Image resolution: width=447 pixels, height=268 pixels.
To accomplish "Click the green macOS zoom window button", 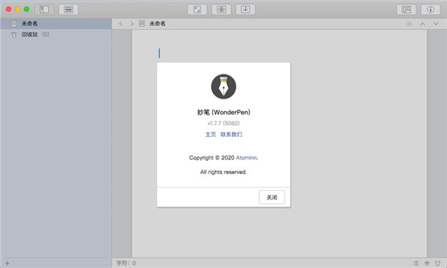I will [x=27, y=9].
